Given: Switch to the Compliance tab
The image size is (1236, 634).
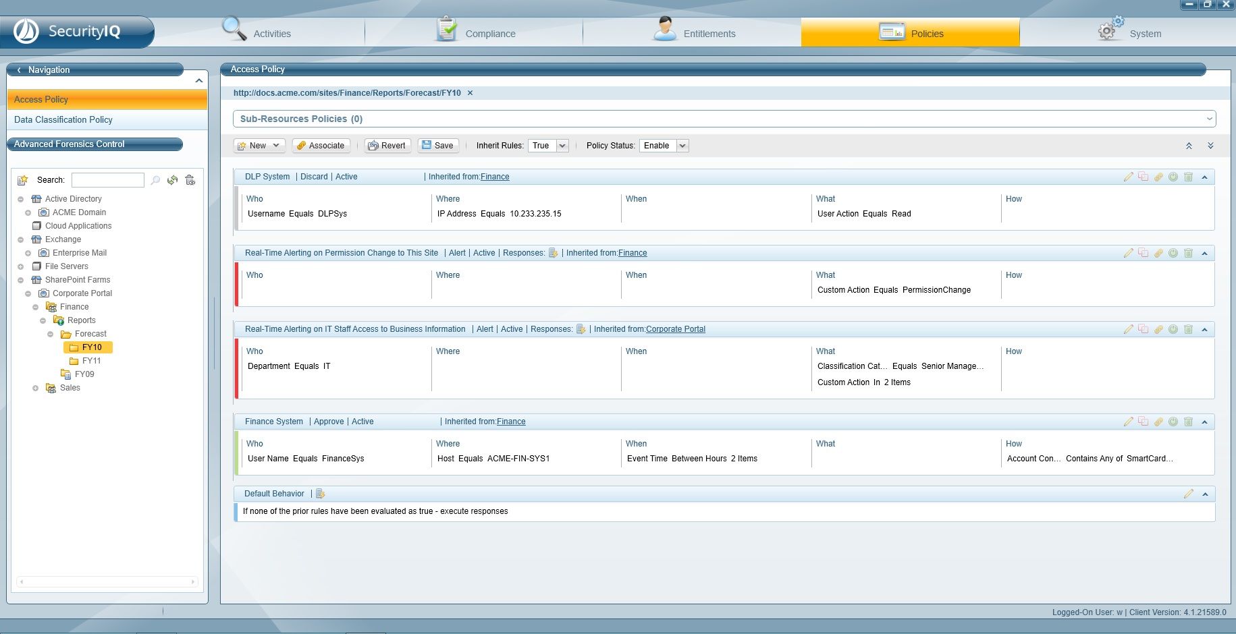Looking at the screenshot, I should pos(474,32).
